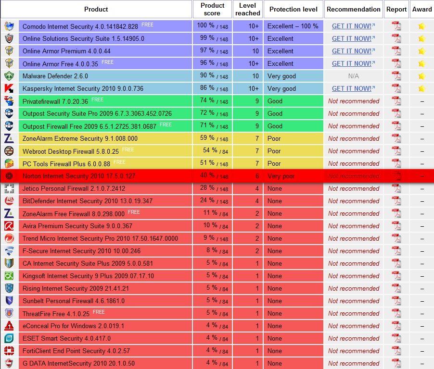
Task: Click the 100 % / 148 score cell
Action: 212,26
